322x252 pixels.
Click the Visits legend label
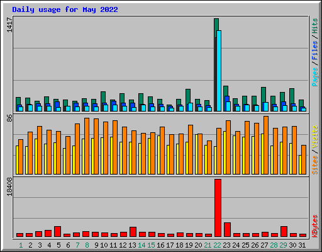(314, 137)
